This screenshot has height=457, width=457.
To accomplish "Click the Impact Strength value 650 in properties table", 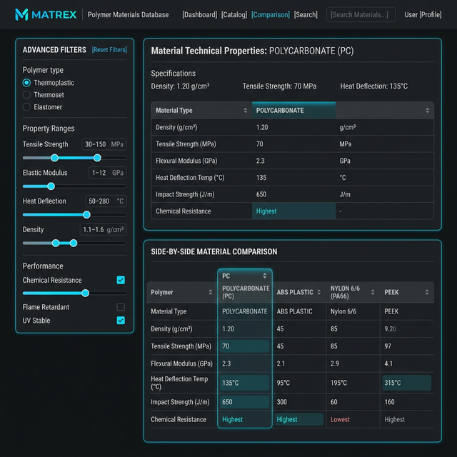I will (x=261, y=194).
